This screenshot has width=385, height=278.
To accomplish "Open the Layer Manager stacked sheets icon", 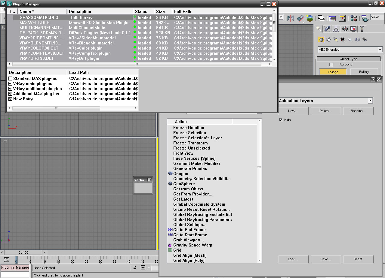I will [321, 18].
